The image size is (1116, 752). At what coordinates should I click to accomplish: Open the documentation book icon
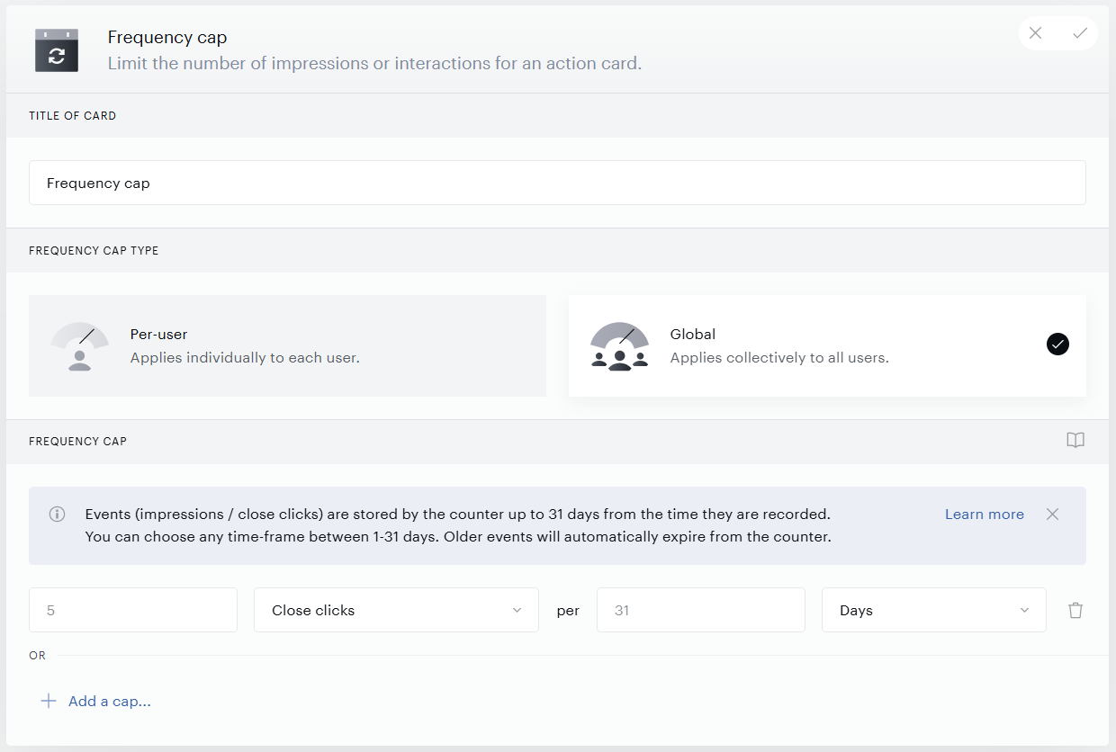(x=1075, y=441)
